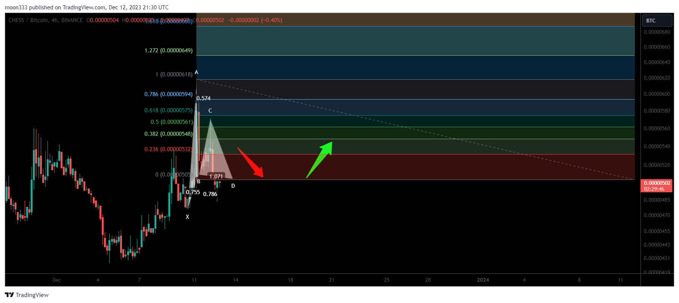Select the 0.382 (0.00000548) Fibonacci label
679x303 pixels.
click(x=168, y=134)
